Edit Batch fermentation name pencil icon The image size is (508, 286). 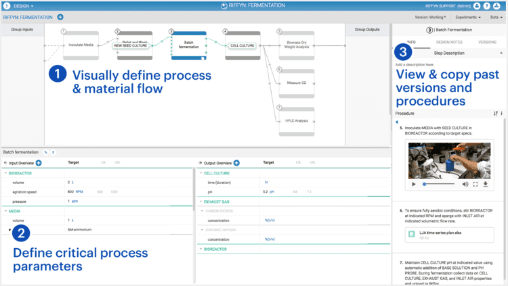tap(45, 152)
